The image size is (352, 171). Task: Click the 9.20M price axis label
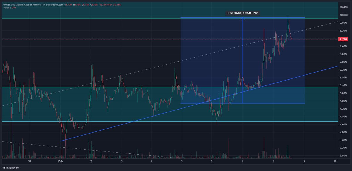click(x=344, y=30)
